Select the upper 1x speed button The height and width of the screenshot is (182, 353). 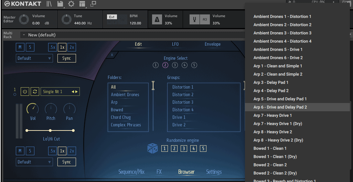(62, 47)
